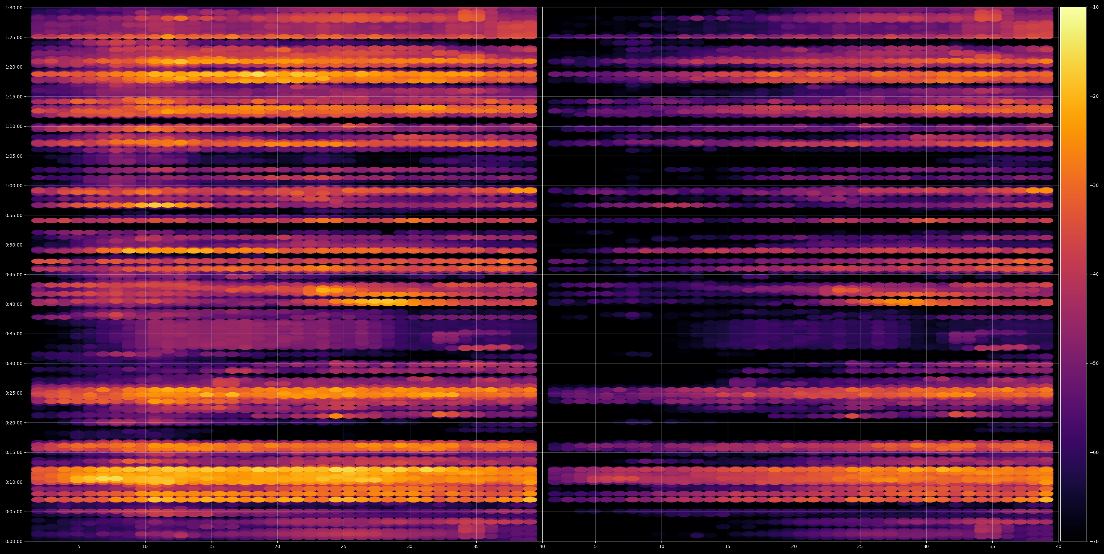Click the 0:55:00 time axis label
This screenshot has width=1104, height=554.
point(14,215)
